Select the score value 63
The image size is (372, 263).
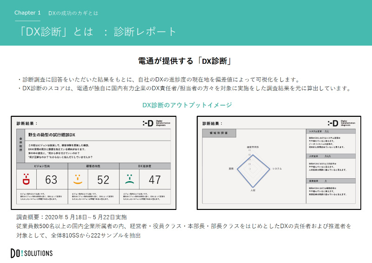[51, 180]
